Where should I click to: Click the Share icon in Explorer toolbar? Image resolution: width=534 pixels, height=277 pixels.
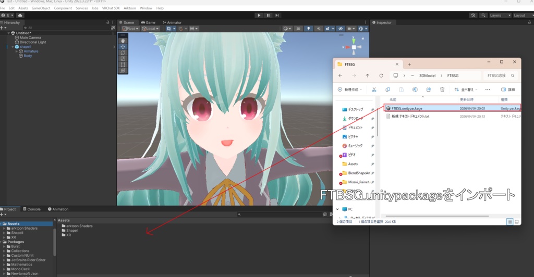pyautogui.click(x=429, y=90)
